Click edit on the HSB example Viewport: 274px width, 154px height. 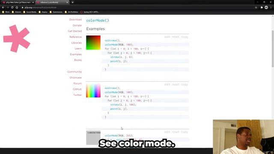point(167,85)
